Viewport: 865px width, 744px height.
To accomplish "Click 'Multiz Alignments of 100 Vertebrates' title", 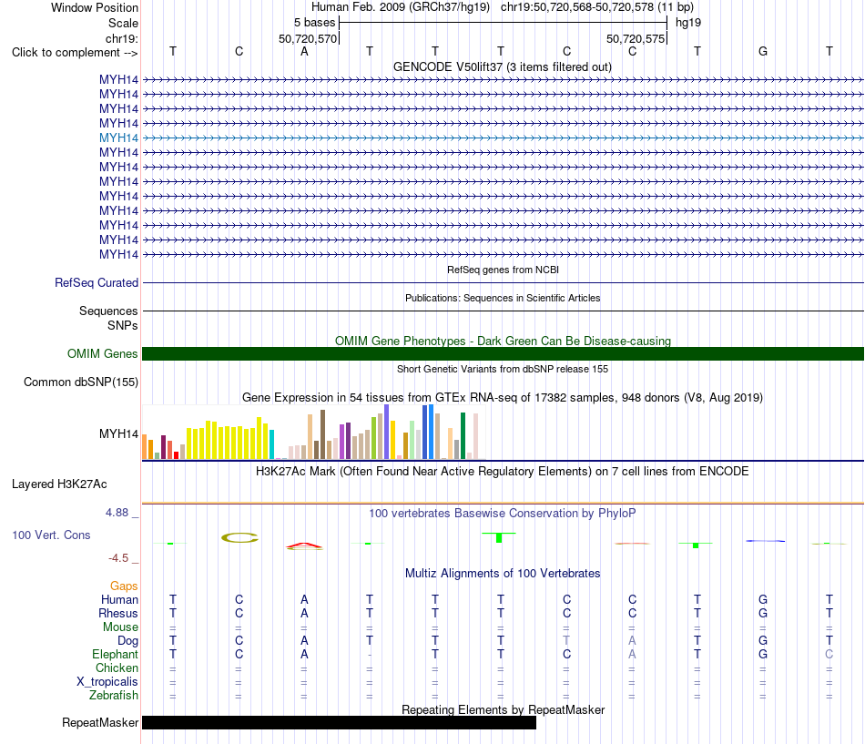I will pyautogui.click(x=503, y=574).
